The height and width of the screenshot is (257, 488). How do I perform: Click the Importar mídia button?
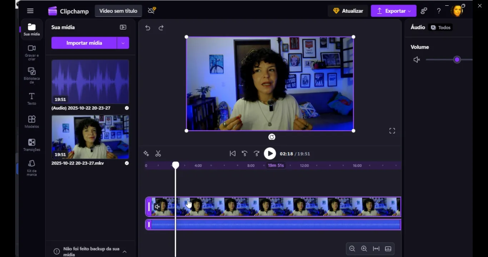(84, 43)
